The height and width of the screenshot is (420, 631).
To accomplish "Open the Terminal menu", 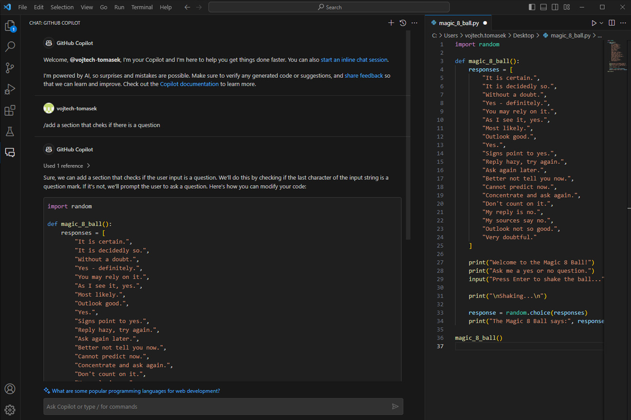I will (142, 7).
